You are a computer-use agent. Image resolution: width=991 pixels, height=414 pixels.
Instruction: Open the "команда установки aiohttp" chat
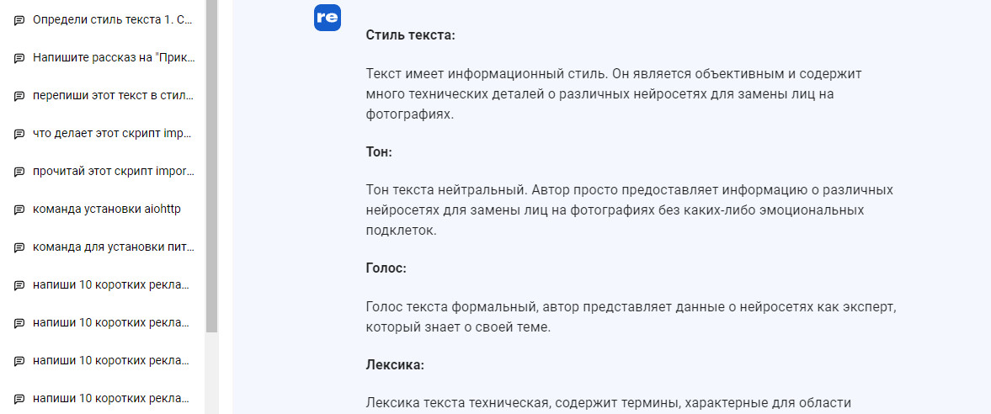106,209
